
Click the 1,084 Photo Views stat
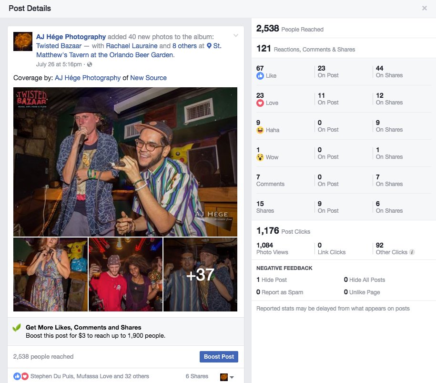(x=272, y=248)
